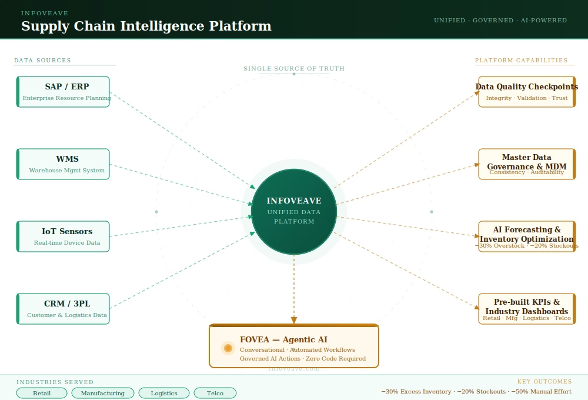Click '−30% Excess Inventory' outcomes text
This screenshot has height=400, width=588.
point(416,391)
